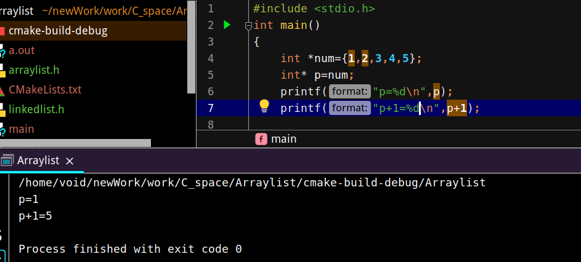Open CMakeLists.txt in the project tree

click(x=45, y=90)
